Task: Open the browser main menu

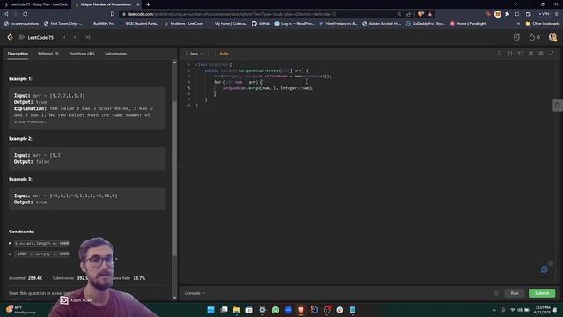Action: click(x=557, y=14)
